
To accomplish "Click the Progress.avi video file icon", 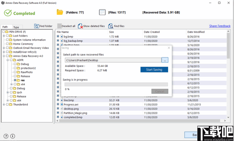I will coord(62,104).
